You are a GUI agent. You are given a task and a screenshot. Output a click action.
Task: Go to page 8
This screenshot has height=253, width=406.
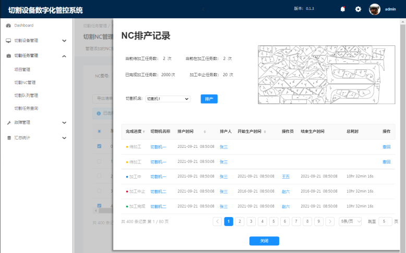tap(307, 221)
